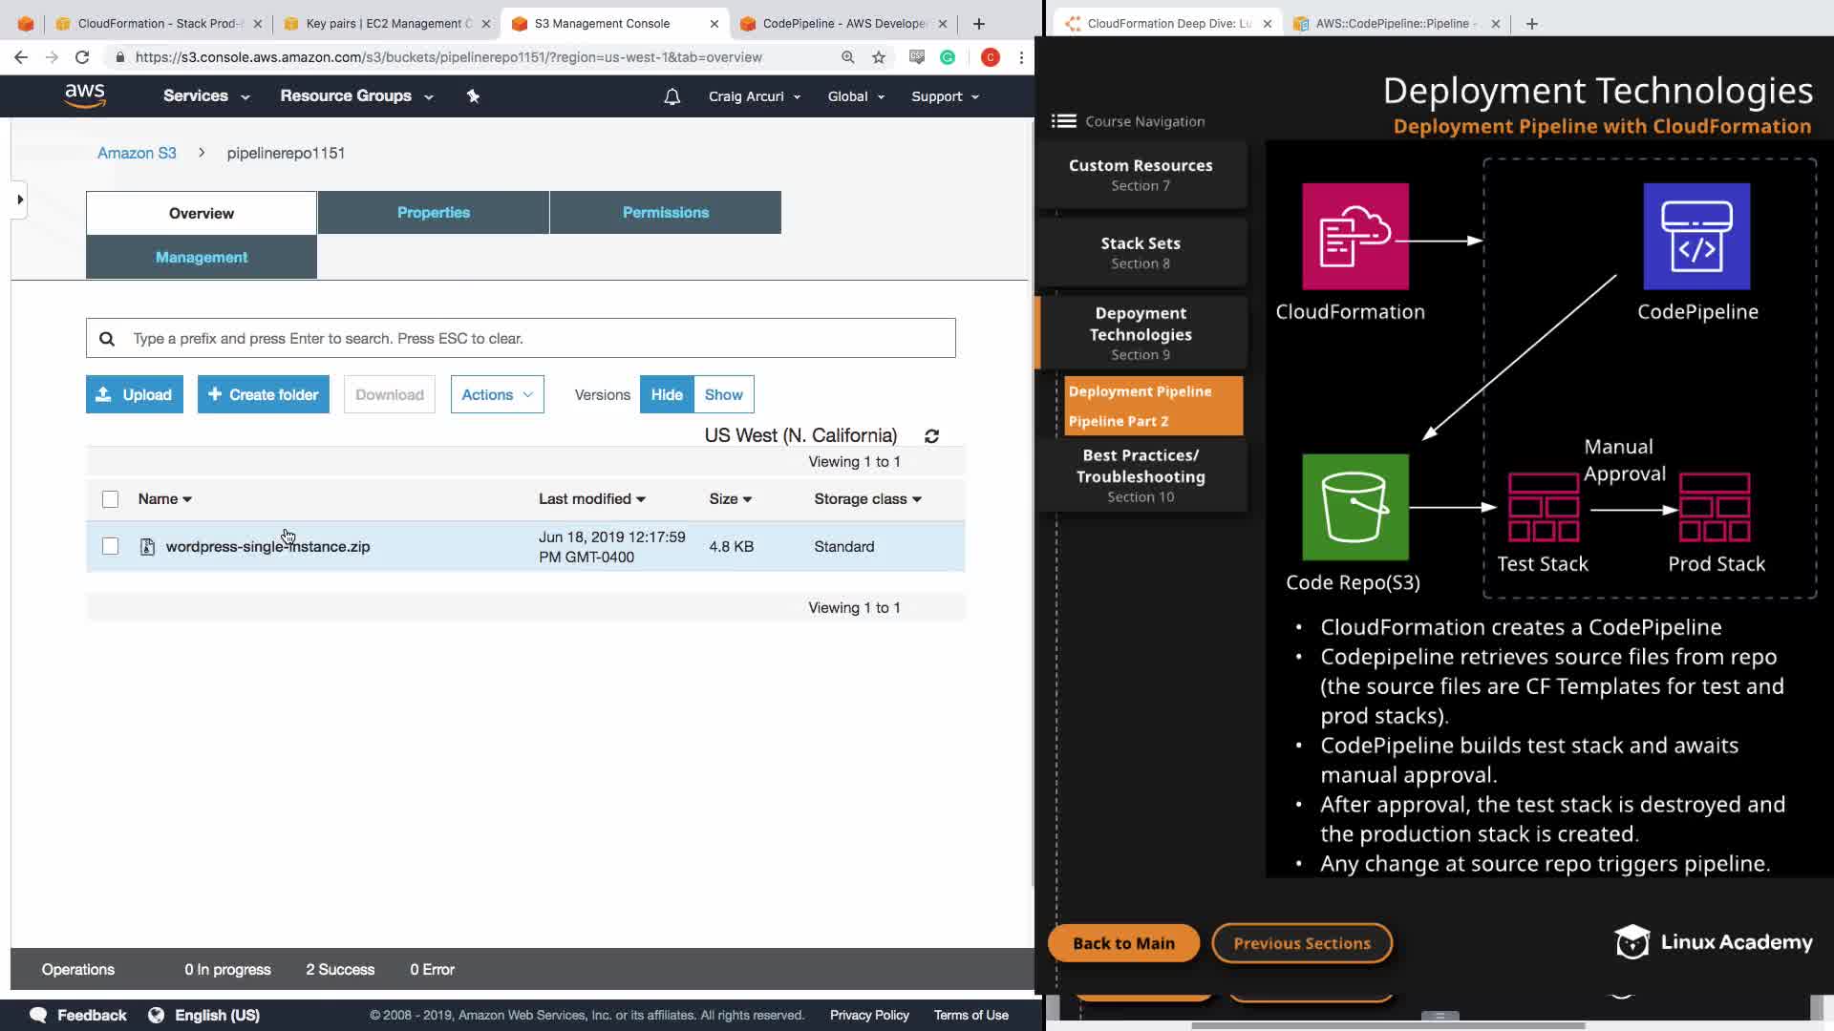Click the CodePipeline icon in diagram
1834x1031 pixels.
tap(1696, 237)
